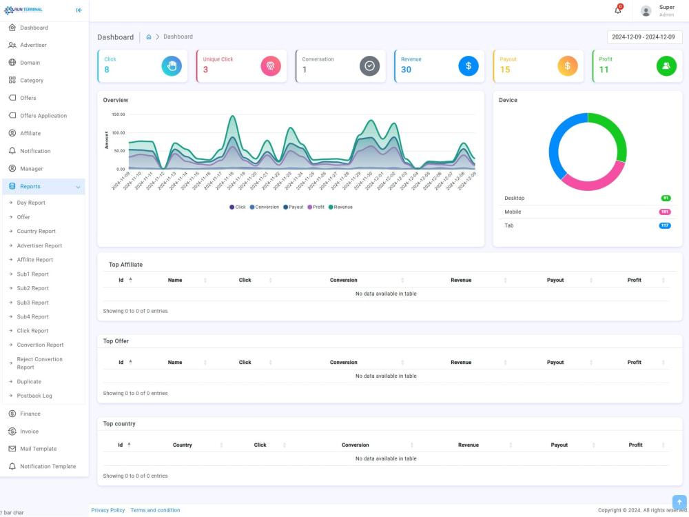Open Convertion Report
The image size is (689, 517).
click(x=40, y=345)
